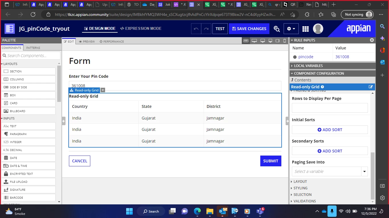Switch to Design Mode
Image resolution: width=389 pixels, height=218 pixels.
pos(100,28)
